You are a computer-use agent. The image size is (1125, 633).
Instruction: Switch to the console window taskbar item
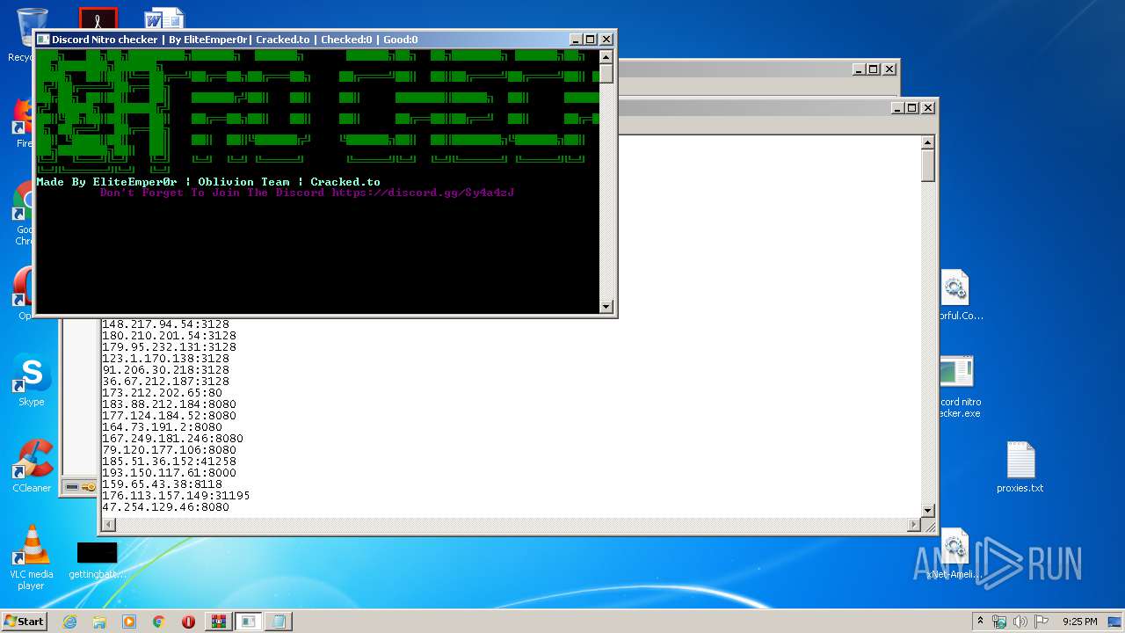click(x=249, y=622)
